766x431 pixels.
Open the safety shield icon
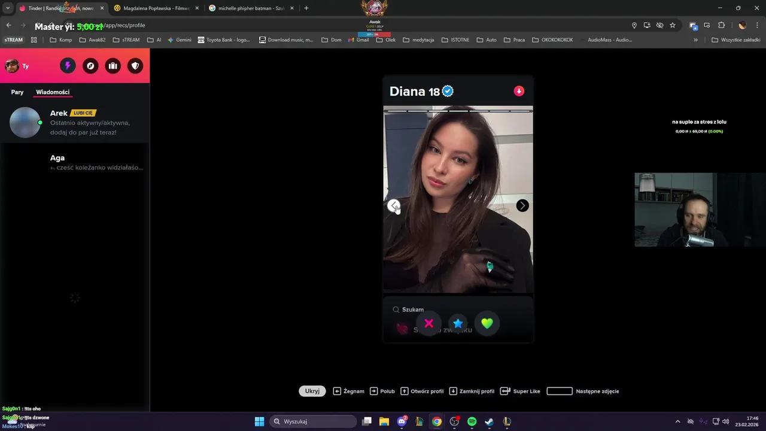pyautogui.click(x=135, y=66)
